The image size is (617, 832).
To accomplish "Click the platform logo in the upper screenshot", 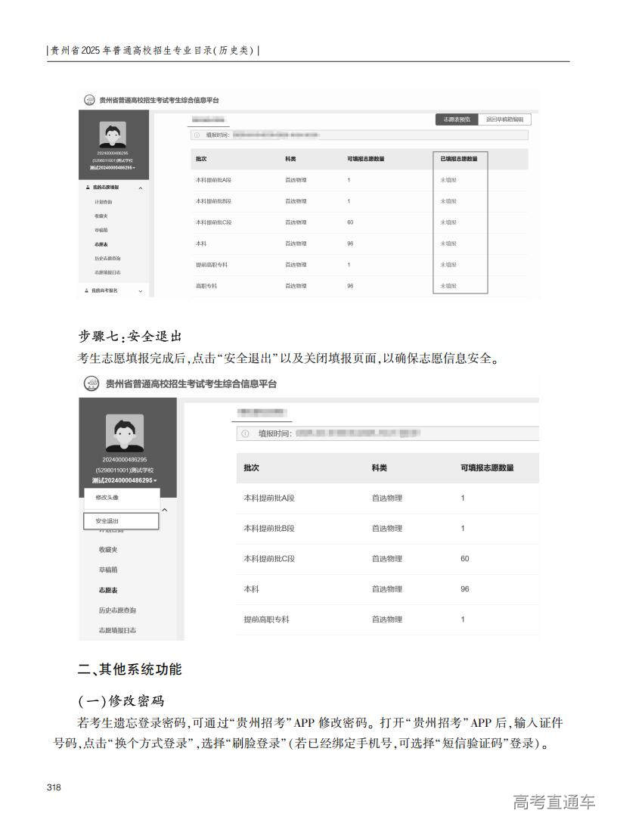I will (x=90, y=100).
